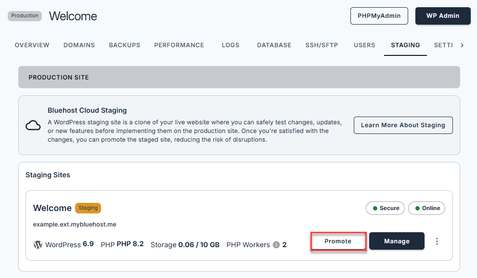Image resolution: width=477 pixels, height=278 pixels.
Task: Switch to the OVERVIEW tab
Action: (x=32, y=45)
